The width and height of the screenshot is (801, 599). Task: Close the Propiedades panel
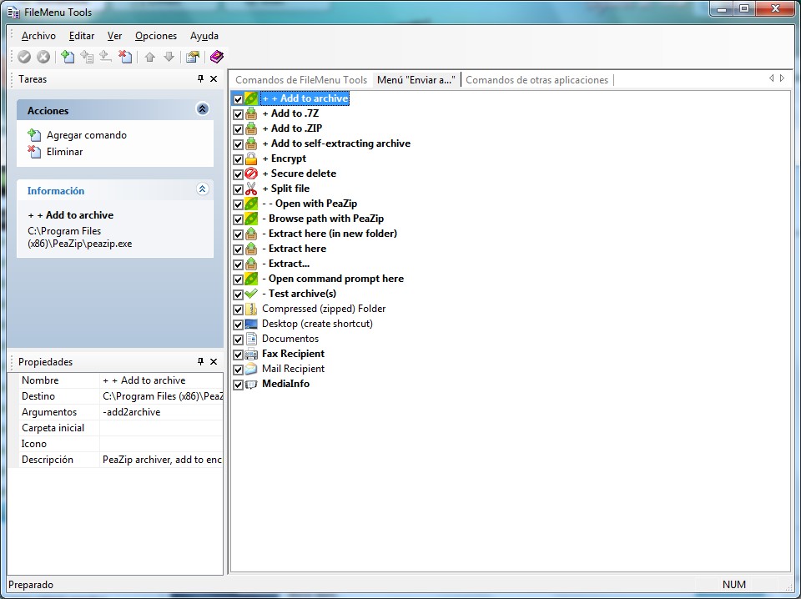click(x=214, y=361)
